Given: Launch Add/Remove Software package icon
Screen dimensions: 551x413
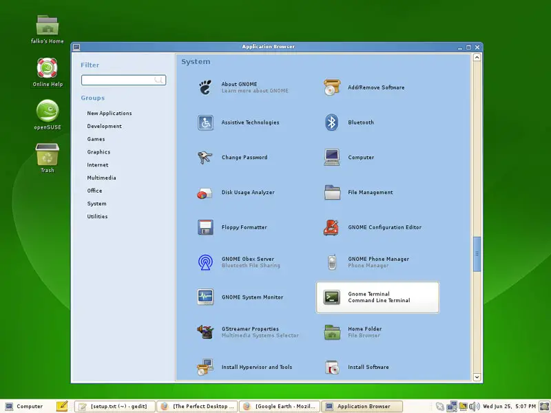Looking at the screenshot, I should click(332, 87).
